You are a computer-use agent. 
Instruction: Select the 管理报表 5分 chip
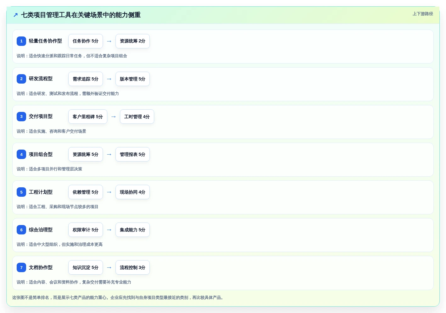coord(133,154)
